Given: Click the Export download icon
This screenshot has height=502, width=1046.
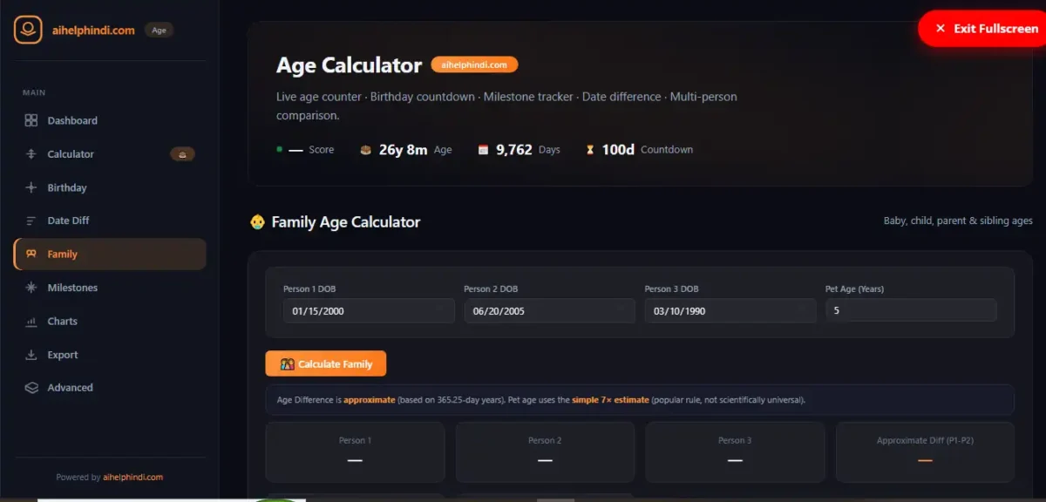Looking at the screenshot, I should click(x=31, y=355).
